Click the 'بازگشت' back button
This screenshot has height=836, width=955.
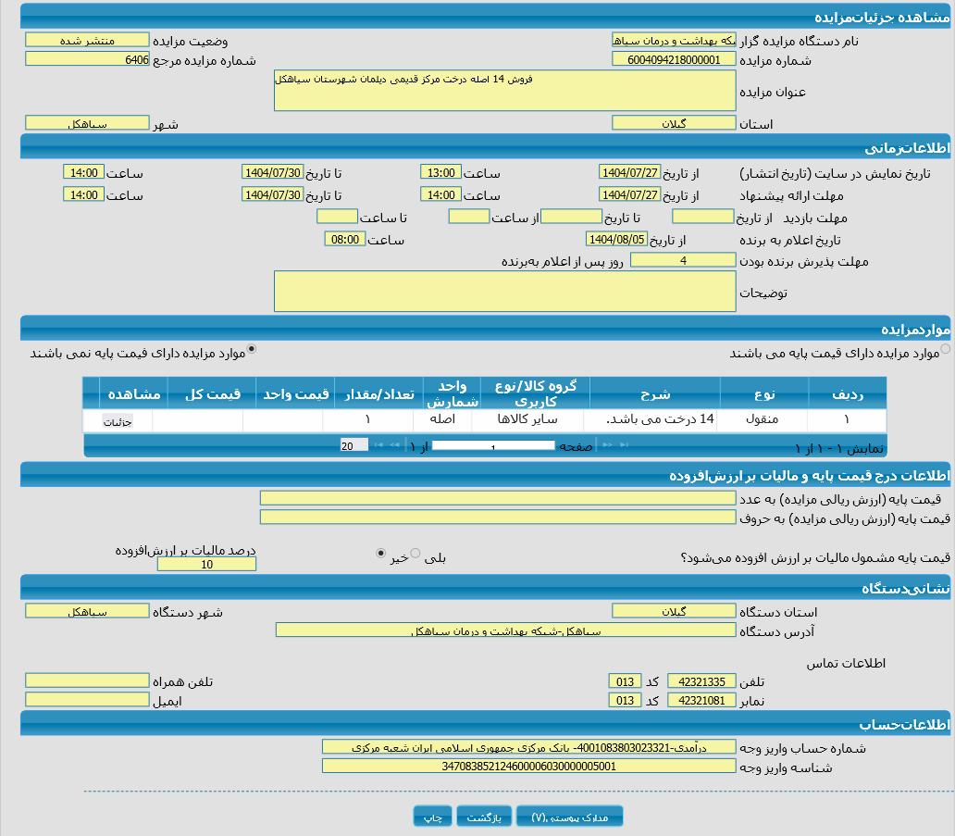point(484,817)
